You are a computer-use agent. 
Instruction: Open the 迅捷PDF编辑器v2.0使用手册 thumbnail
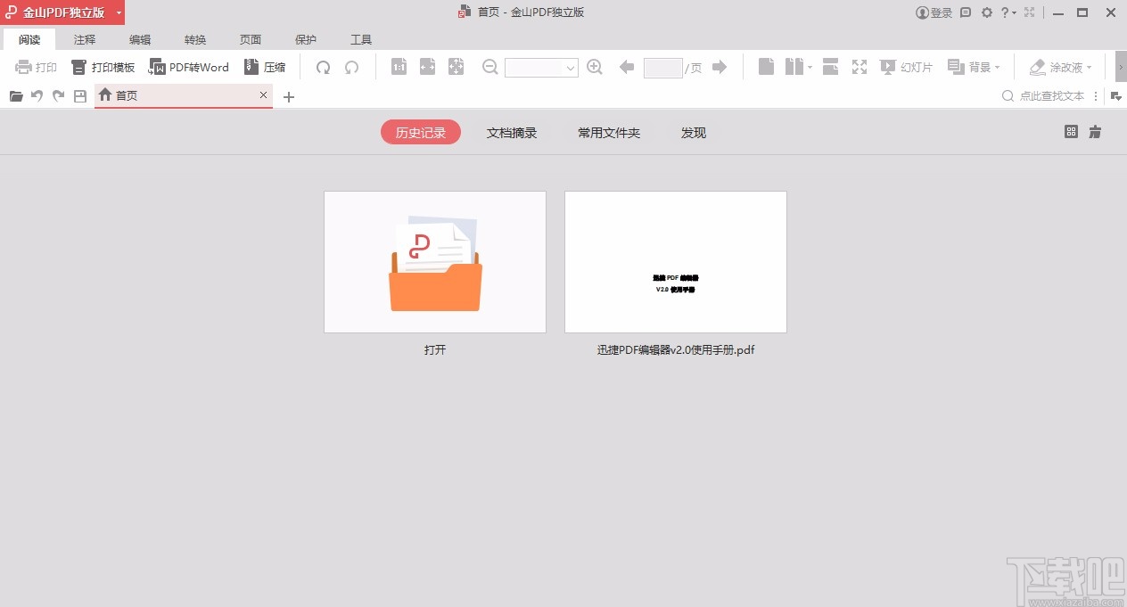pos(675,261)
